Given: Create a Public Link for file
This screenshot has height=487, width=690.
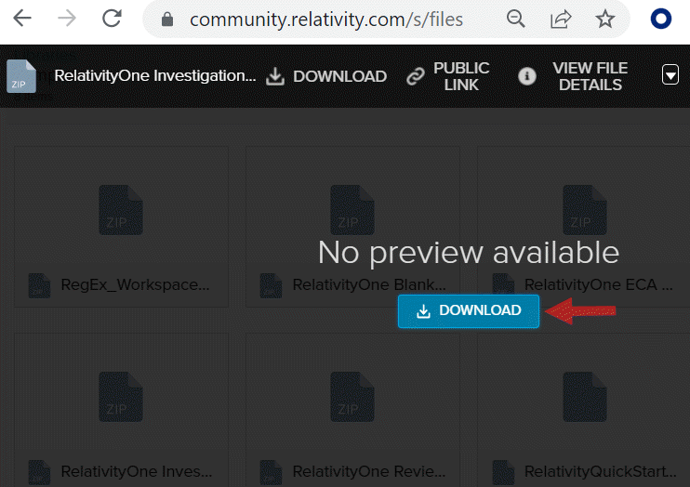Looking at the screenshot, I should pyautogui.click(x=448, y=76).
